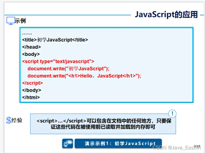Click the 经验 label text
The height and width of the screenshot is (153, 205).
click(17, 120)
